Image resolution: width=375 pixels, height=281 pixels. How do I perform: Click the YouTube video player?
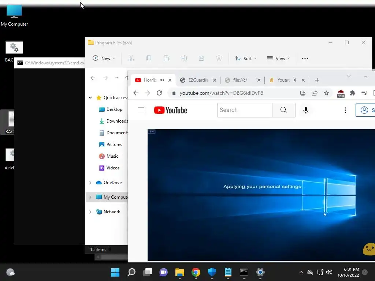coord(261,195)
